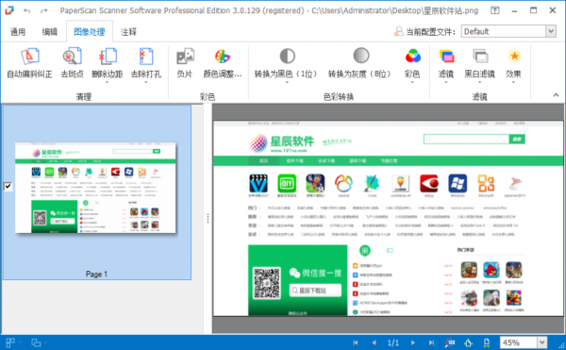Click the Page 1 caption text
Screen dimensions: 566x350
(96, 275)
